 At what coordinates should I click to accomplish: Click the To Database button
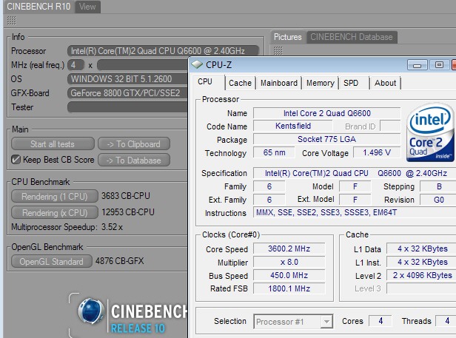(x=134, y=160)
